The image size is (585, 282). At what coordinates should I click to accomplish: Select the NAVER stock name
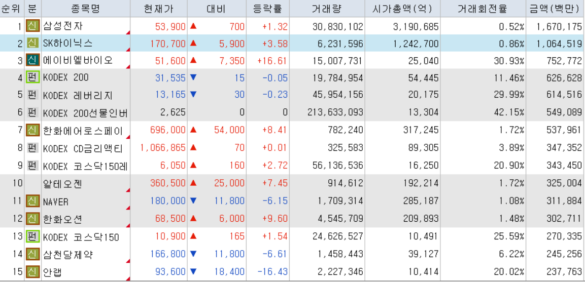point(56,202)
